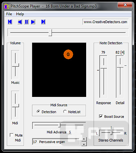Uncheck the Boost Source checkbox
136x153 pixels.
tap(101, 116)
